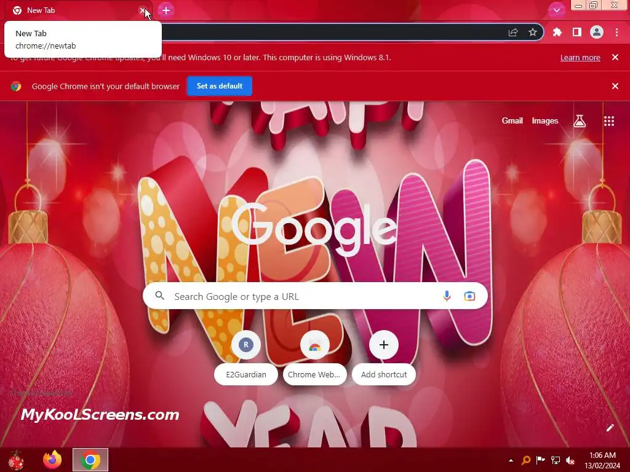Open the Google apps grid

pos(609,121)
